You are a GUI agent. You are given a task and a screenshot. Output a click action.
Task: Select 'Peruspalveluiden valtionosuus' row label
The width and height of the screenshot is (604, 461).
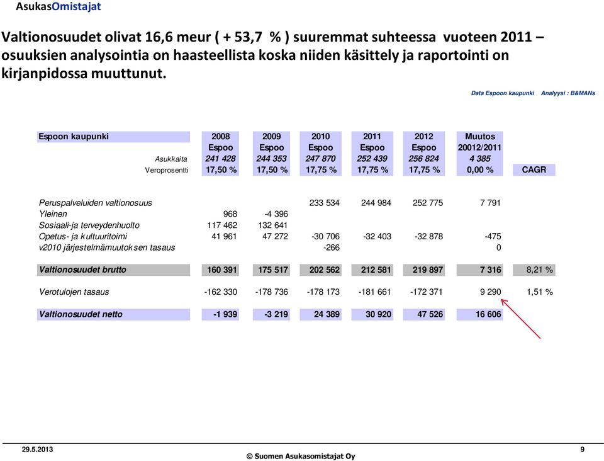coord(96,203)
